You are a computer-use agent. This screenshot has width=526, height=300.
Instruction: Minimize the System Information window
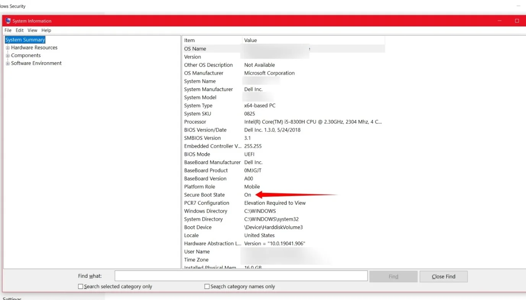coord(500,21)
